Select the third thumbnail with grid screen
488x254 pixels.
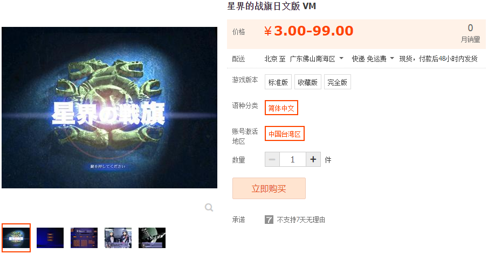pyautogui.click(x=84, y=238)
